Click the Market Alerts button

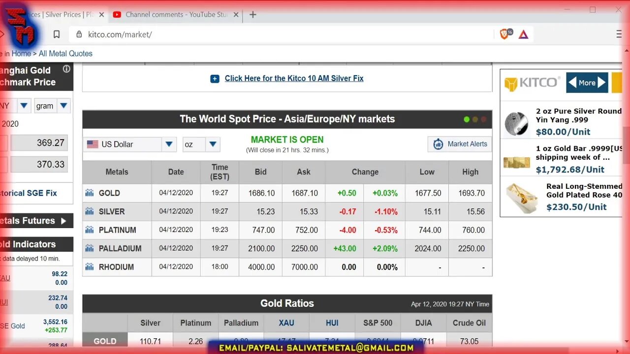coord(460,144)
